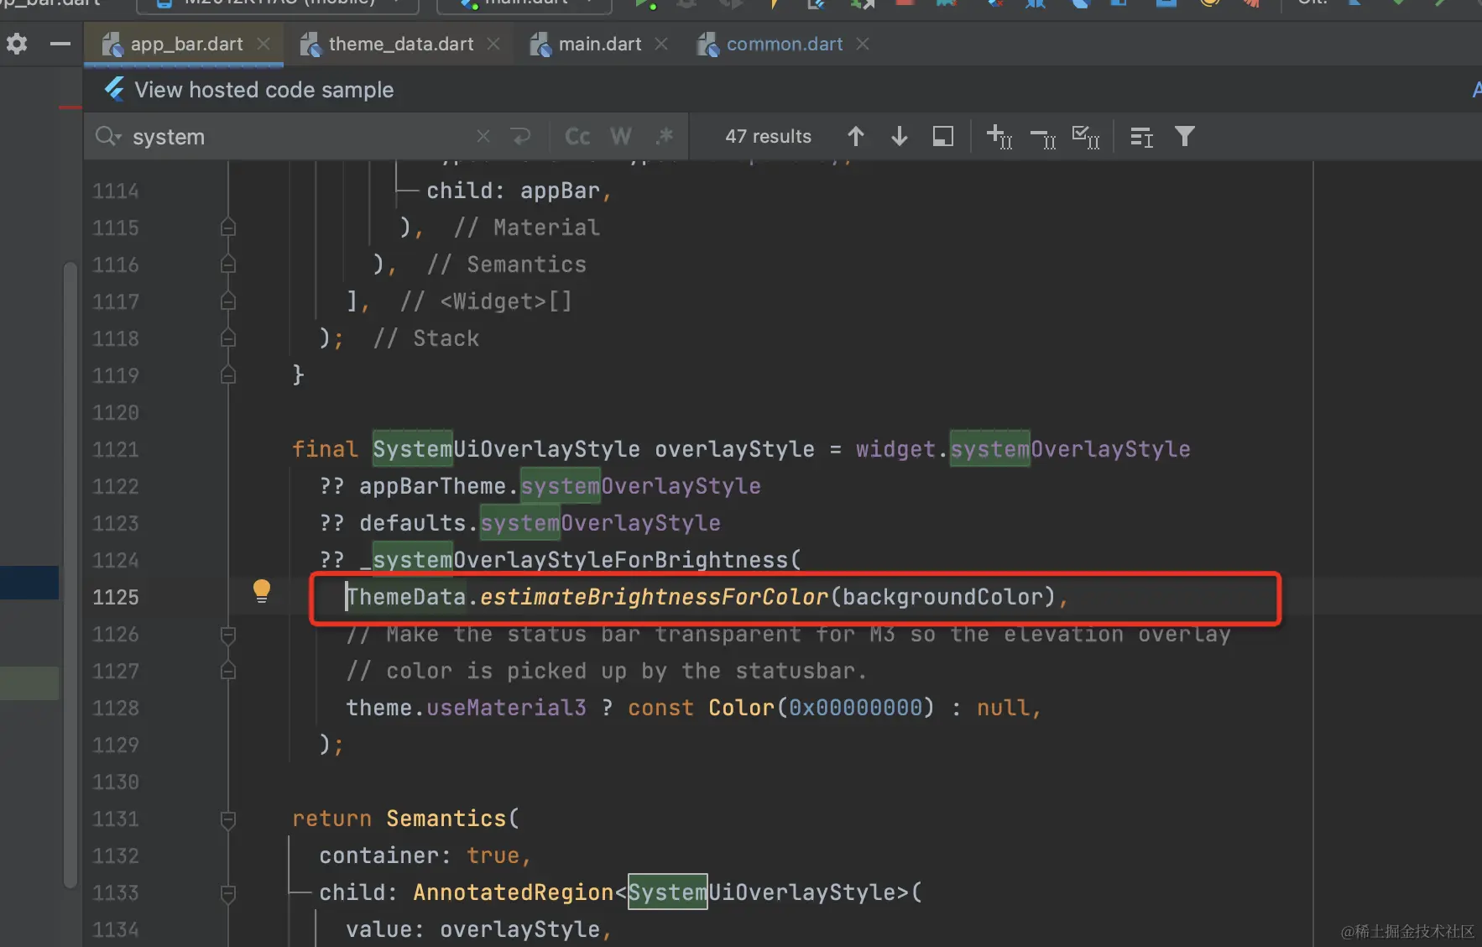Collapse the fold marker on line 1116
The image size is (1482, 947).
pos(228,264)
